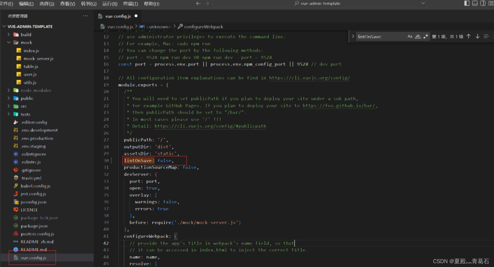Open the 转到(G) menu

(x=88, y=4)
